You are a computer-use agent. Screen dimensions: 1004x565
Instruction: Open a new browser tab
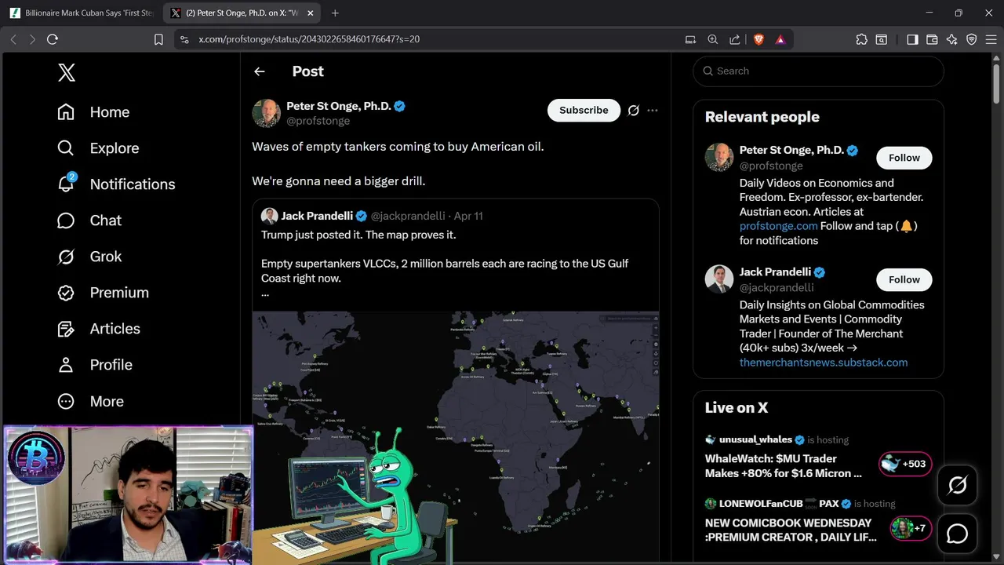(335, 13)
